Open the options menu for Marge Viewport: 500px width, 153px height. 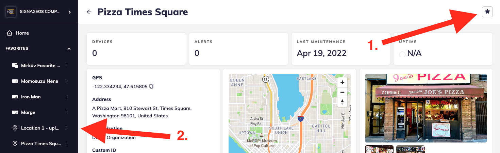click(66, 112)
